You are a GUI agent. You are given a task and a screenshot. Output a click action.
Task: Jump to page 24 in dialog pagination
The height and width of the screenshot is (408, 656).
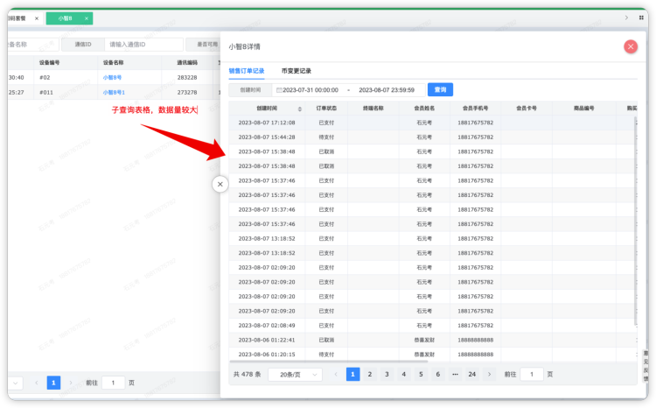click(472, 374)
